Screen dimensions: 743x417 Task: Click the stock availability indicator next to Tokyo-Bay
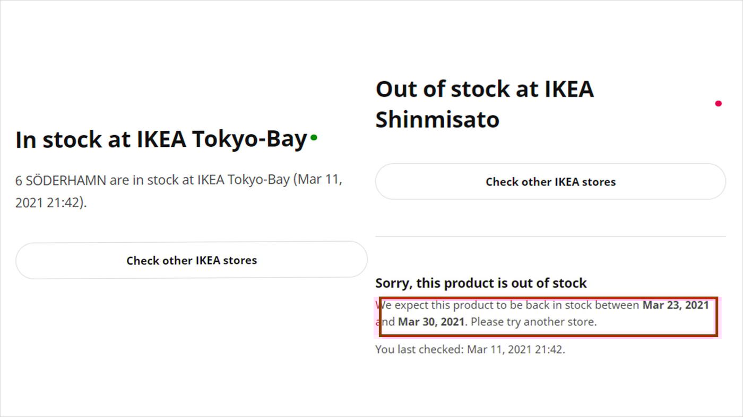click(314, 137)
